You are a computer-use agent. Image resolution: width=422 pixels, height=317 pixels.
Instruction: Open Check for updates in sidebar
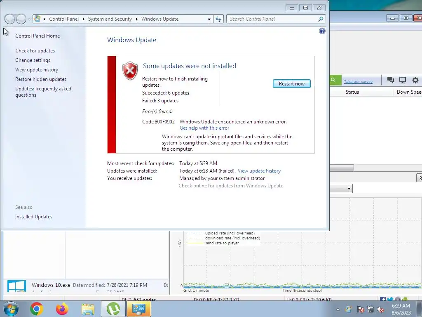(x=35, y=51)
